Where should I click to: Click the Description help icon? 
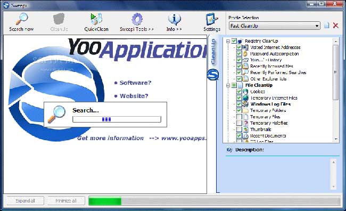[229, 150]
